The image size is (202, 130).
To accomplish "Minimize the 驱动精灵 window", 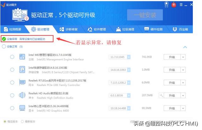I will (186, 5).
